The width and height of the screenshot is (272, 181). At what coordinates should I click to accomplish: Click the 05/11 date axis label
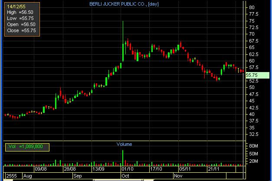pyautogui.click(x=185, y=169)
